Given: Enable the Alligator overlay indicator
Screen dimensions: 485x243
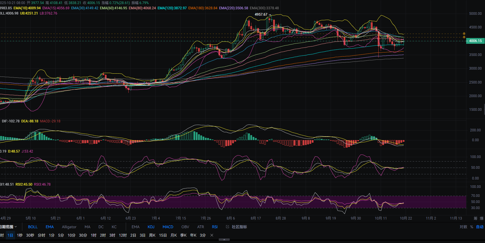Looking at the screenshot, I should pos(69,227).
